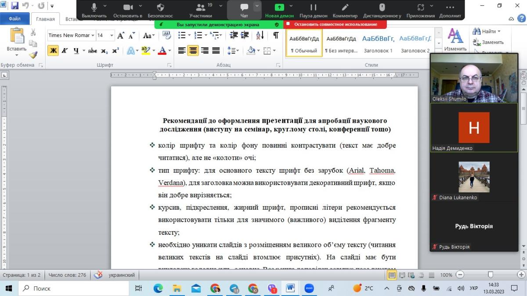
Task: Open Zoom Security shield options
Action: click(x=160, y=8)
